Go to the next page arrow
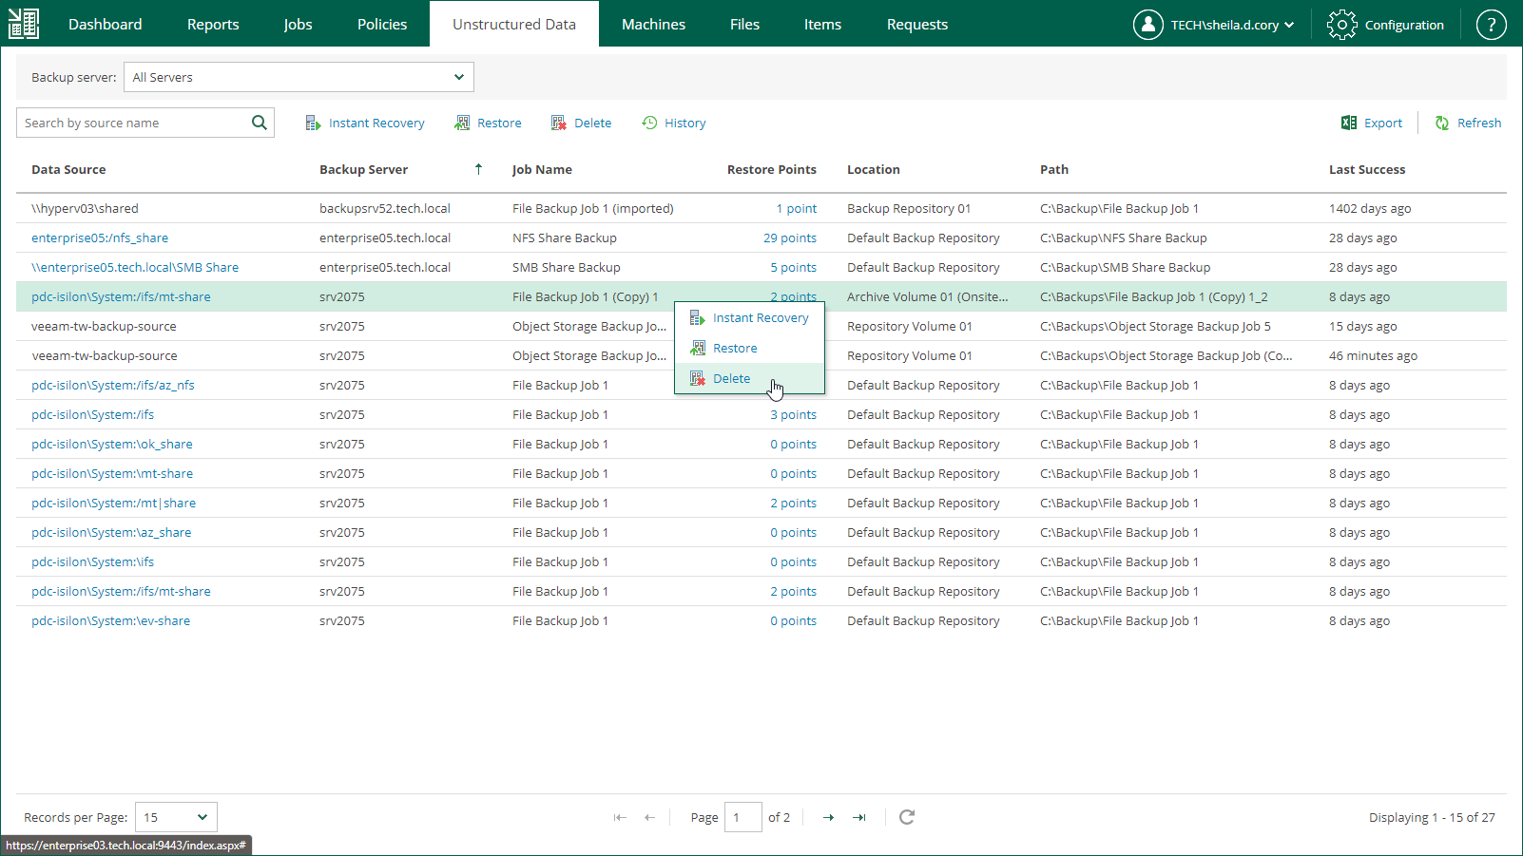This screenshot has height=856, width=1523. pos(828,818)
